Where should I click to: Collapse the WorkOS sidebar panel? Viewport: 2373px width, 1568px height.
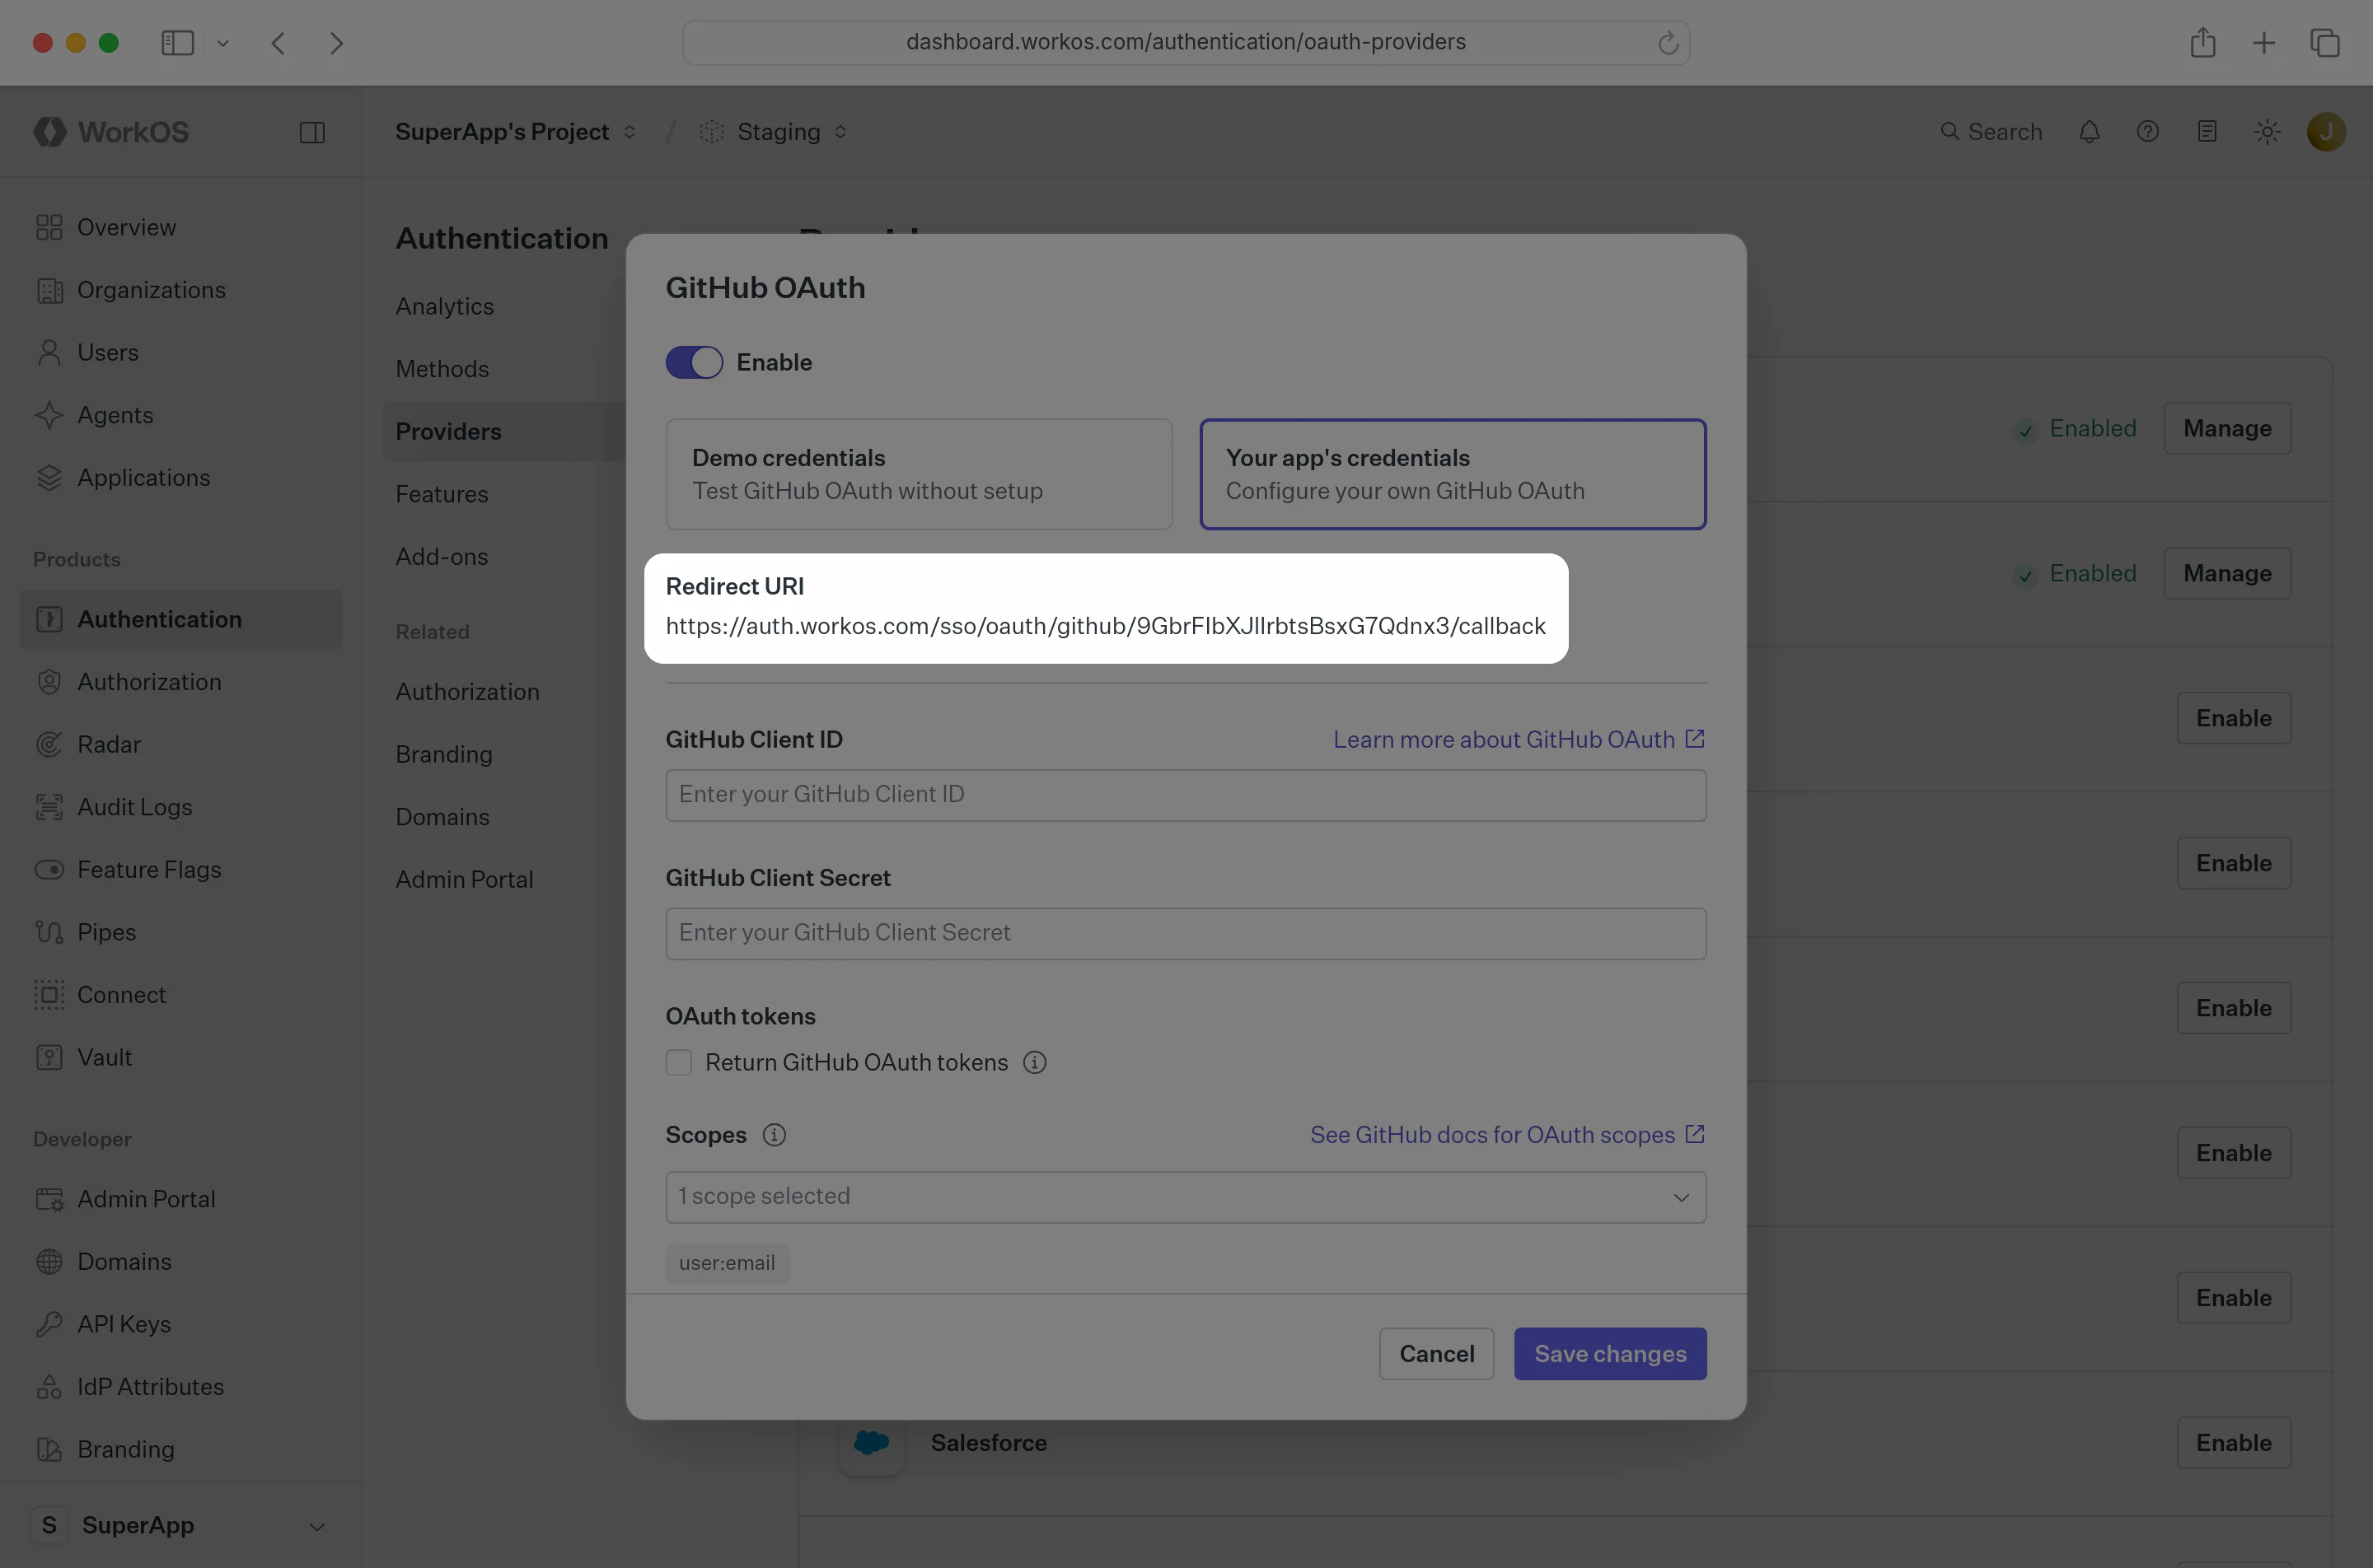pos(312,132)
